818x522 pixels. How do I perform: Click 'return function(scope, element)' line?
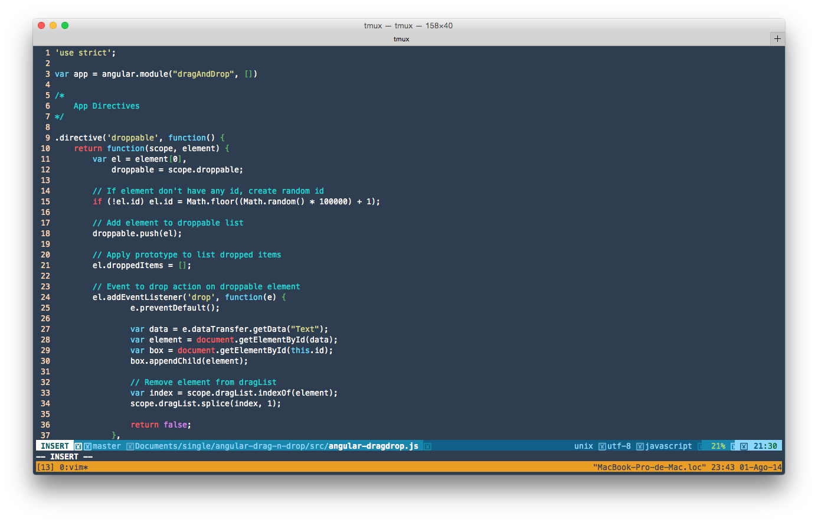click(x=152, y=148)
